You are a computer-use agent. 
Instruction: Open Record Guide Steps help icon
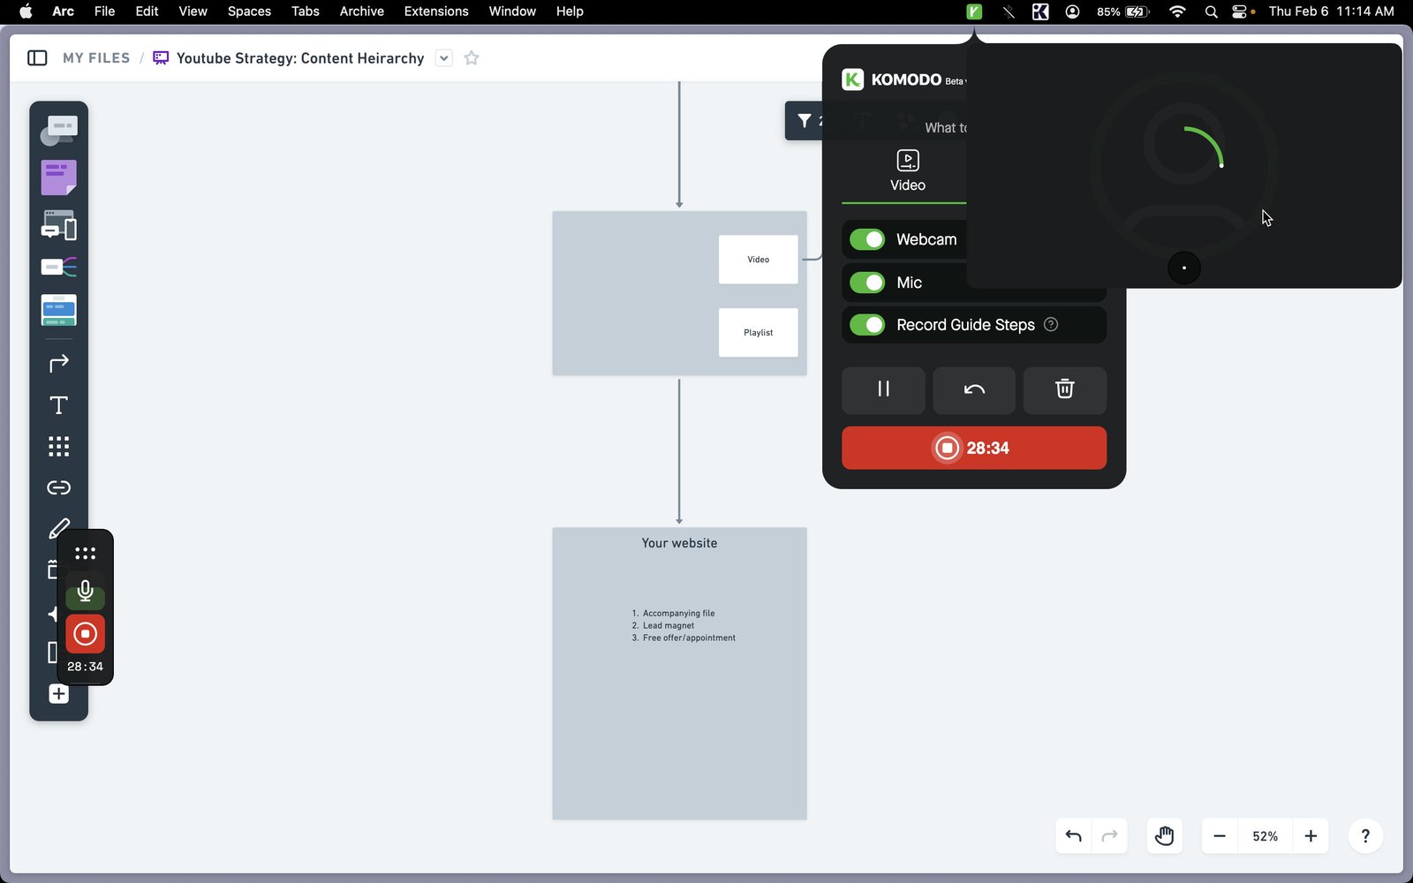(x=1051, y=324)
